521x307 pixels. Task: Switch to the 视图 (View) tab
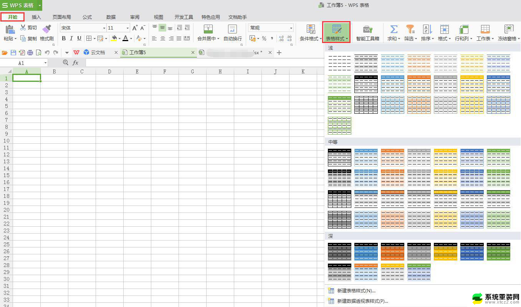click(159, 17)
